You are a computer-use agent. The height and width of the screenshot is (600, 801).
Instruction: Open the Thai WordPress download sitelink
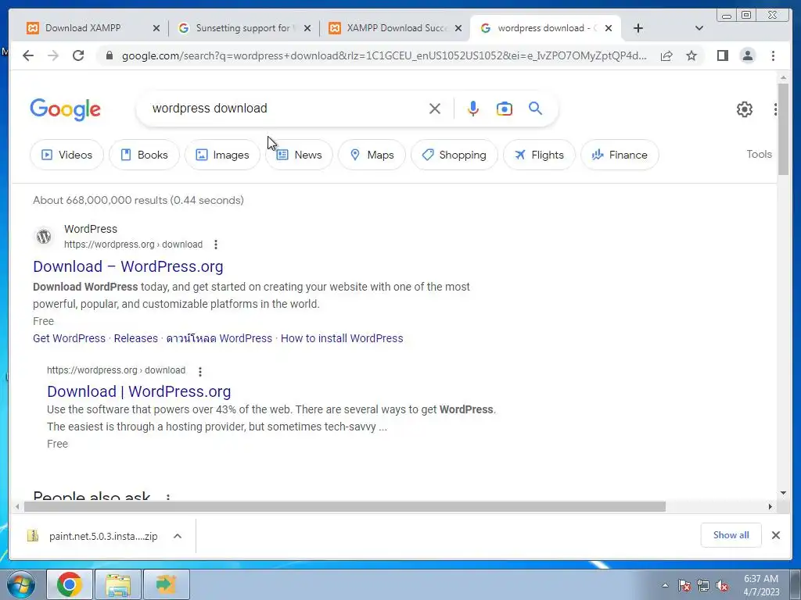(219, 338)
